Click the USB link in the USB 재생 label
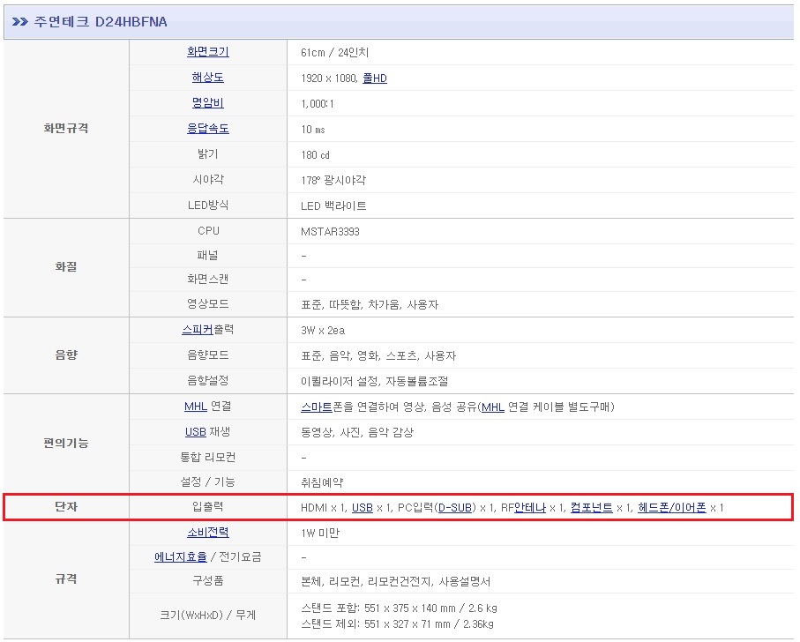 coord(196,432)
